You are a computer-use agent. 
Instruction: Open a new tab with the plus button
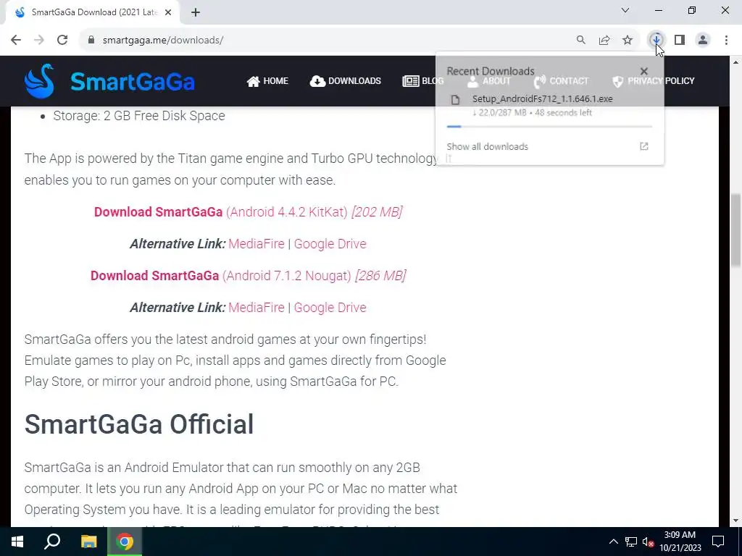(x=196, y=13)
